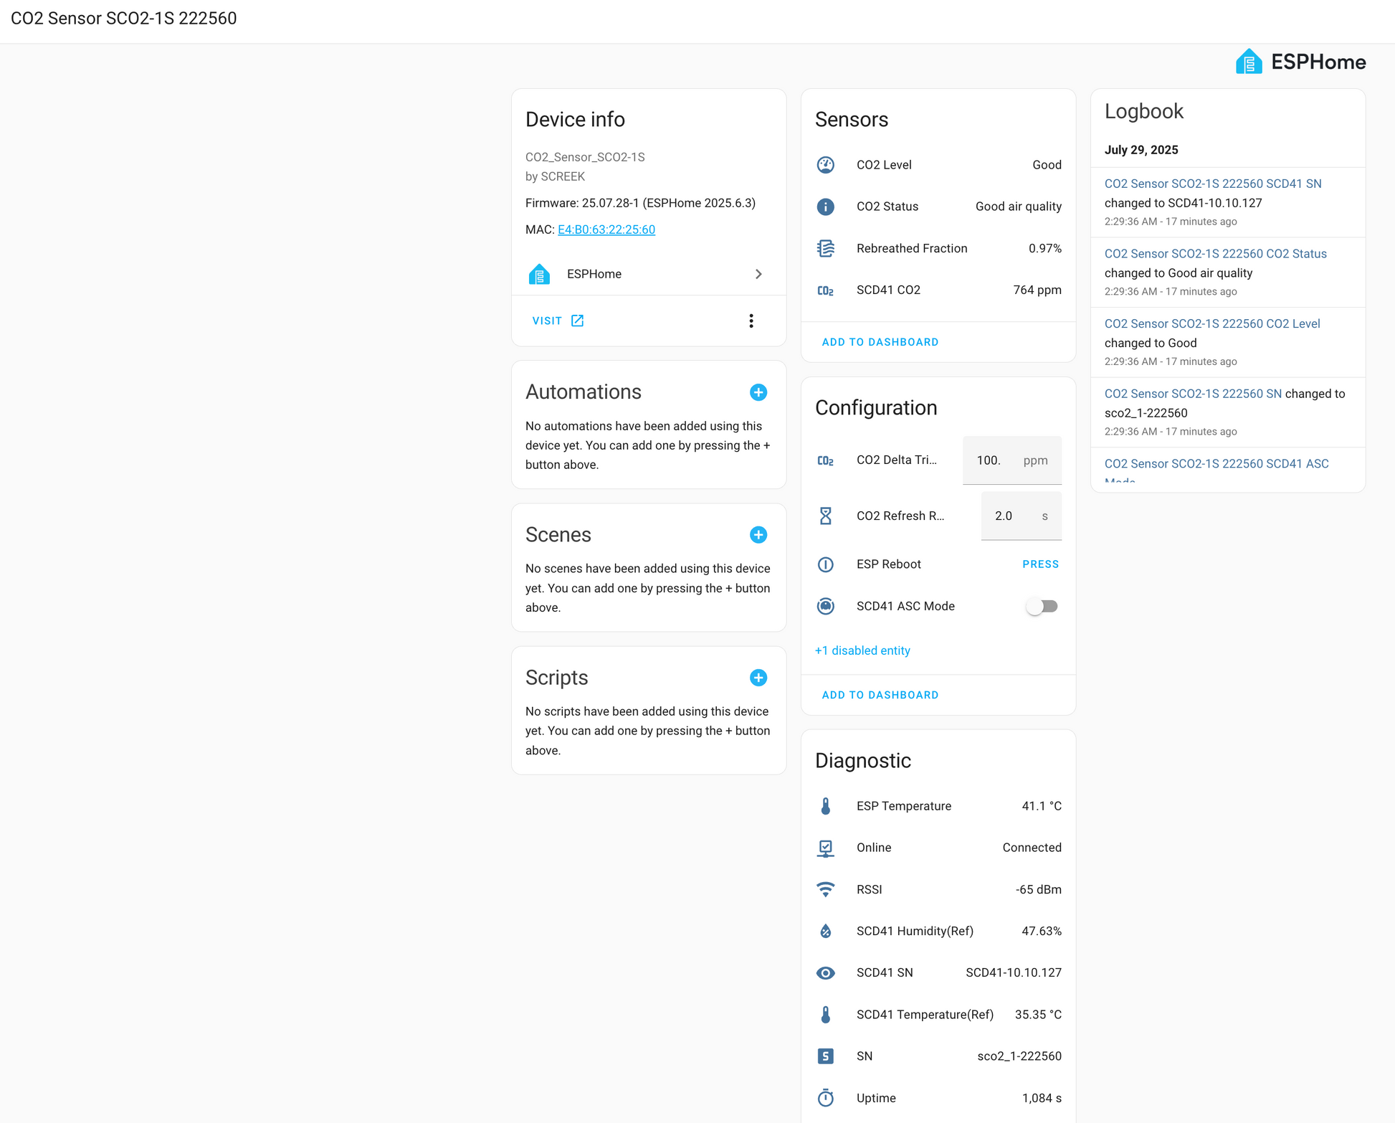The image size is (1395, 1123).
Task: Show the +1 disabled entity
Action: (x=862, y=650)
